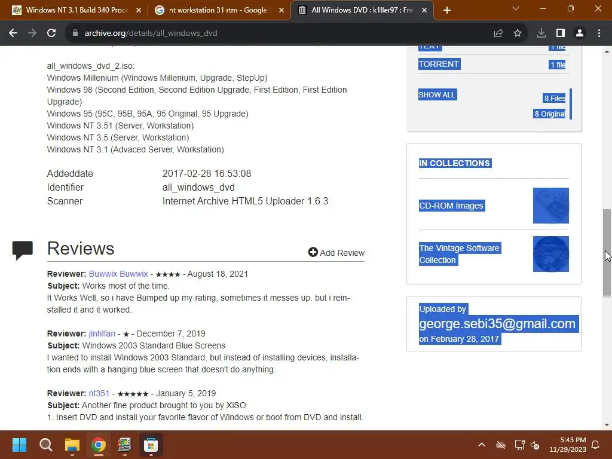Close the Google search tab

point(281,11)
